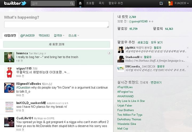Click the Twitter logo
The image size is (192, 132).
coord(15,3)
